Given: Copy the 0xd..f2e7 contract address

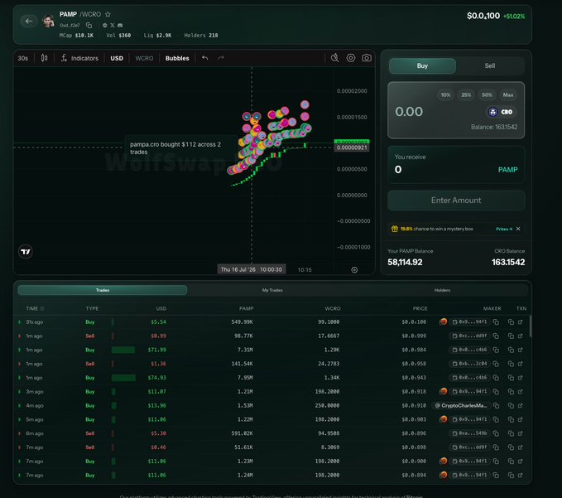Looking at the screenshot, I should click(89, 25).
